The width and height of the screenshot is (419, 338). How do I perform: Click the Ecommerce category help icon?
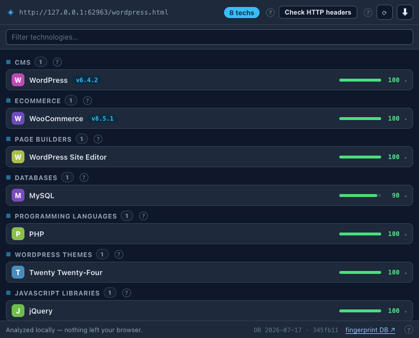(x=87, y=101)
